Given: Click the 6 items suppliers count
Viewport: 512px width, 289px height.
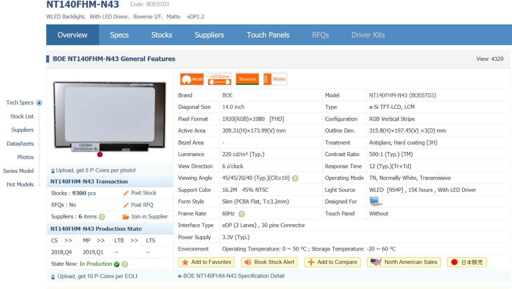Looking at the screenshot, I should coord(88,217).
